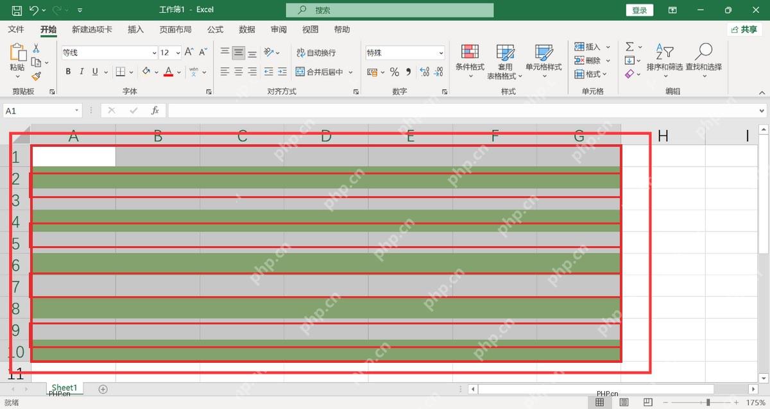Image resolution: width=770 pixels, height=409 pixels.
Task: Decrease font size
Action: [x=203, y=52]
